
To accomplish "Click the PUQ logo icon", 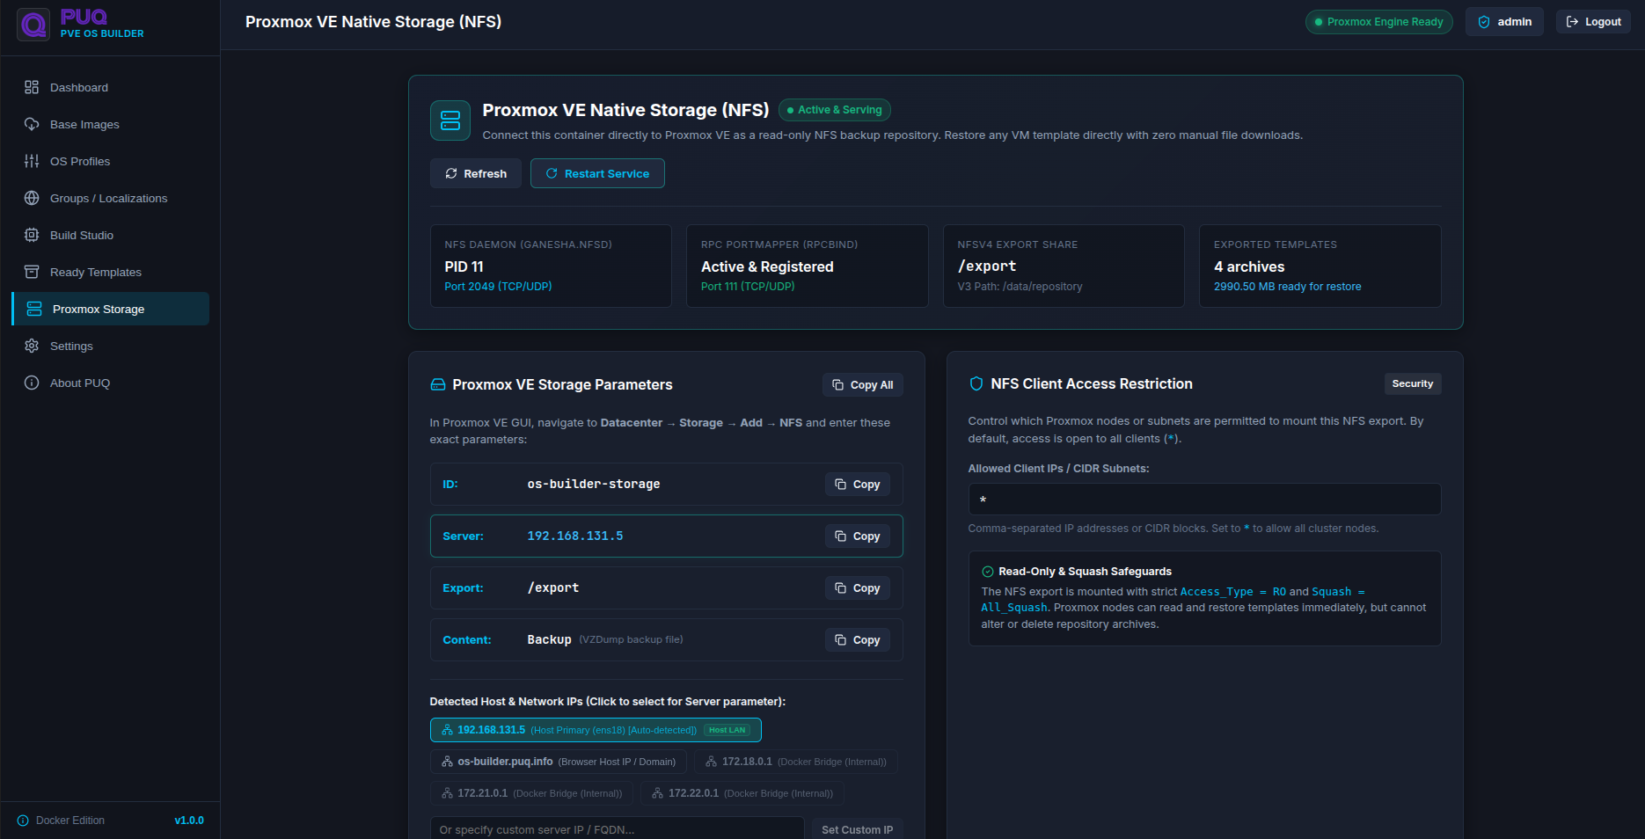I will click(x=33, y=25).
